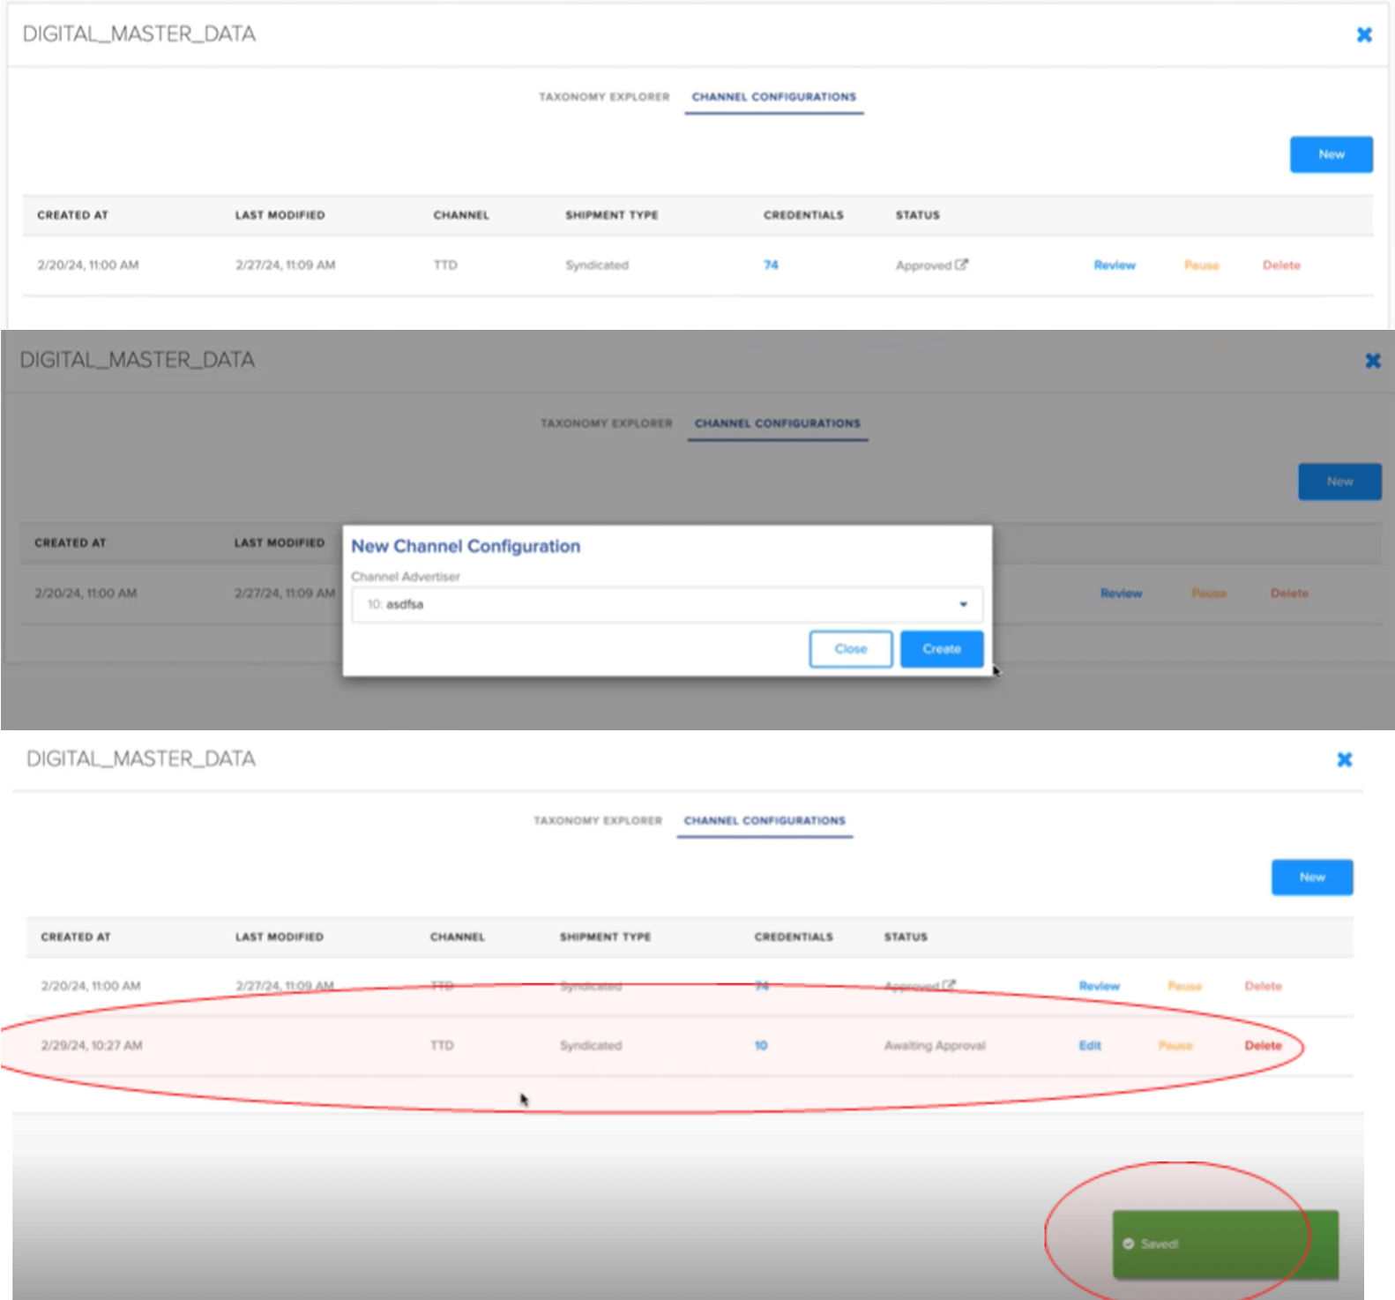Open credentials link 10 in Awaiting Approval row
Viewport: 1395px width, 1300px height.
tap(760, 1045)
